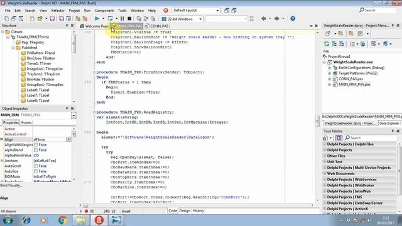
Task: Navigate back with the left arrow
Action: (x=264, y=18)
